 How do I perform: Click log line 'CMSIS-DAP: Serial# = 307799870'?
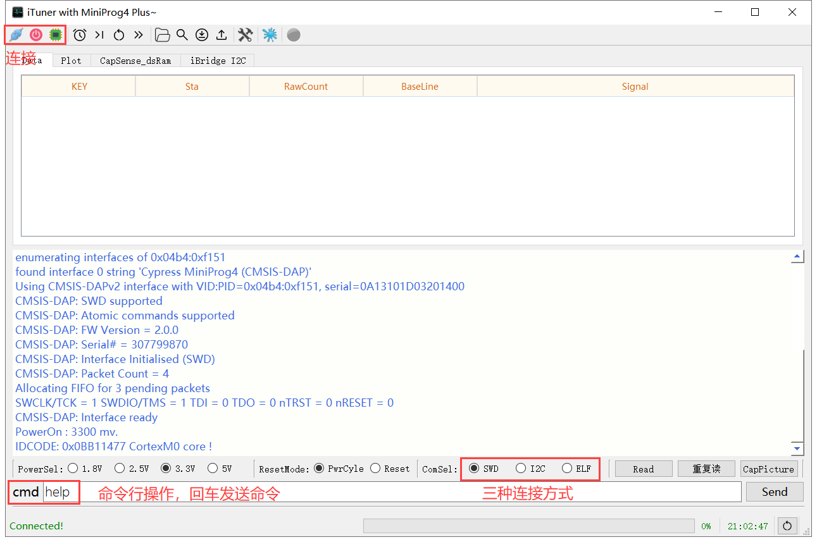click(102, 345)
